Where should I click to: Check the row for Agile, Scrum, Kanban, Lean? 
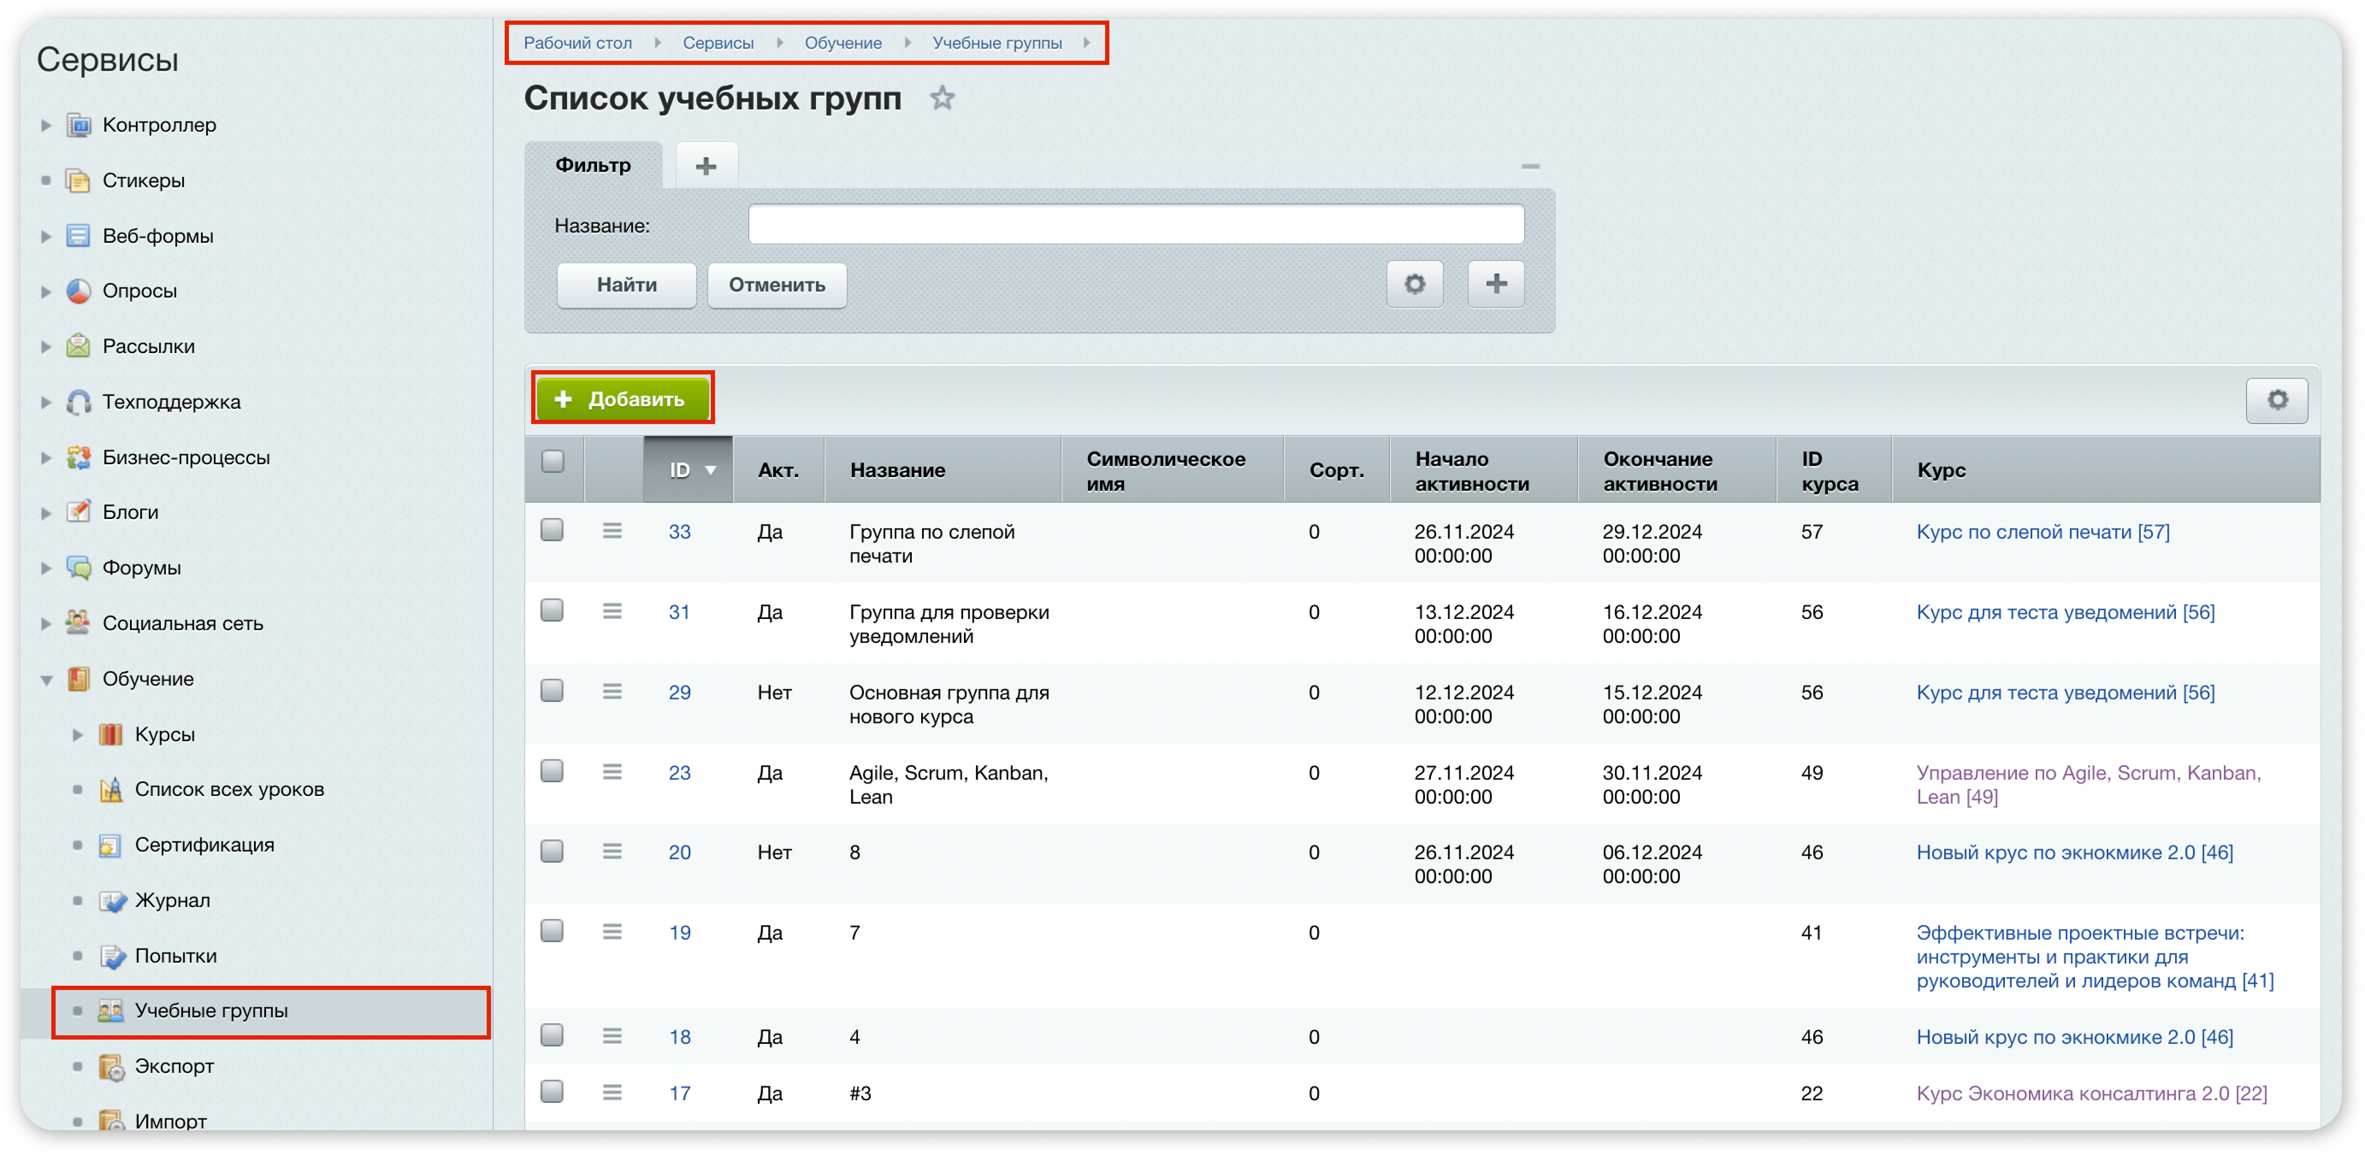coord(552,772)
